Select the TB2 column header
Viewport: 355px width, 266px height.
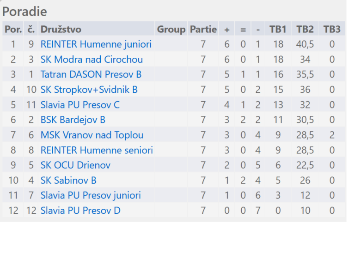pyautogui.click(x=305, y=29)
